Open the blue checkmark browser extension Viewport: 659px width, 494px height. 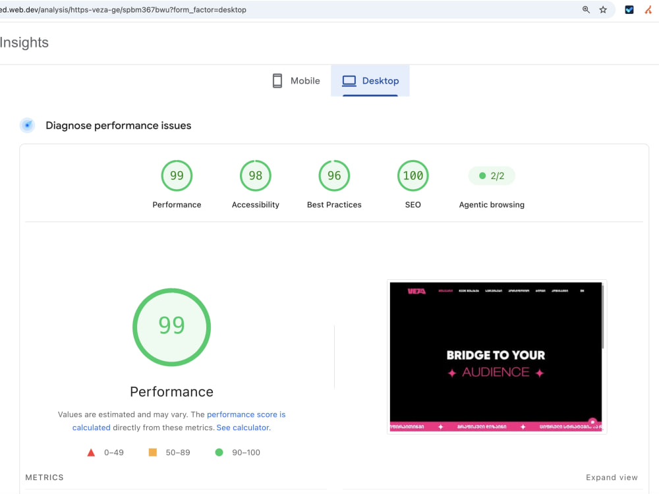[629, 10]
